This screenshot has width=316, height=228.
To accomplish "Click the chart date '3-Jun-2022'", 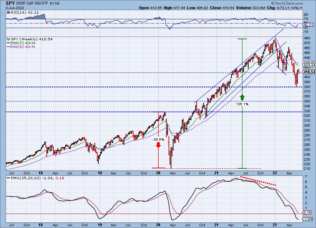I will (x=15, y=8).
